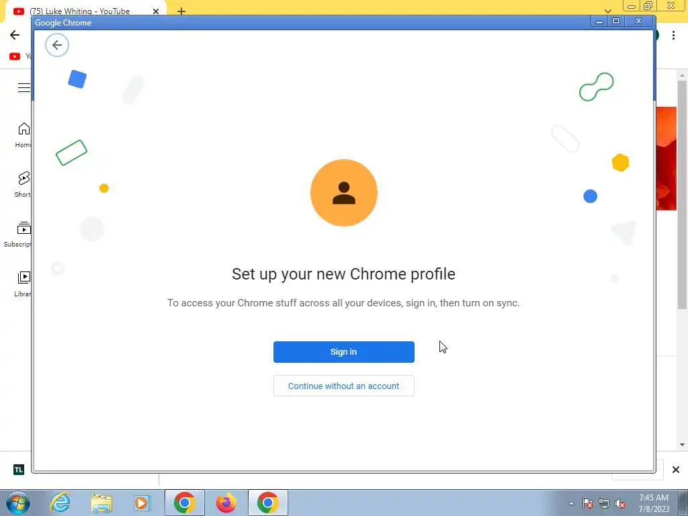Open the Windows Start menu
The height and width of the screenshot is (516, 688).
pyautogui.click(x=17, y=503)
